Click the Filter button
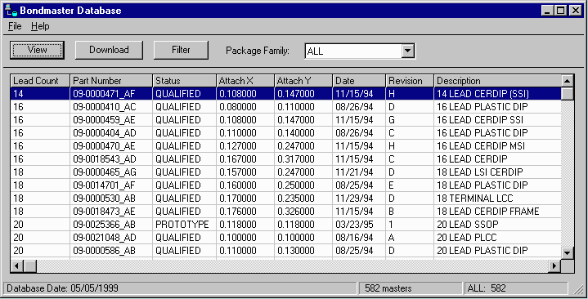The width and height of the screenshot is (588, 299). (x=181, y=50)
